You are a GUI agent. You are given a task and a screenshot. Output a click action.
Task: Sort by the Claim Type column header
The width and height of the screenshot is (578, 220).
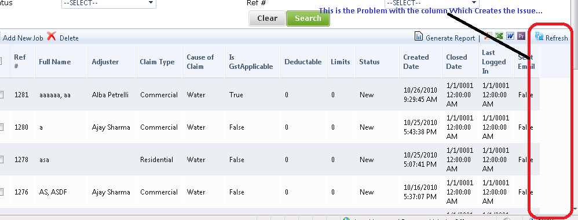point(157,62)
